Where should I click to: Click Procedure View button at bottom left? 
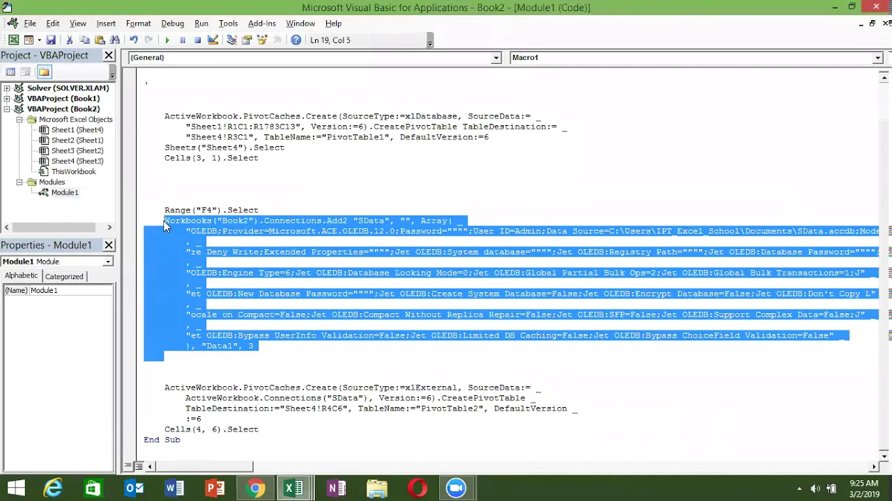[129, 466]
